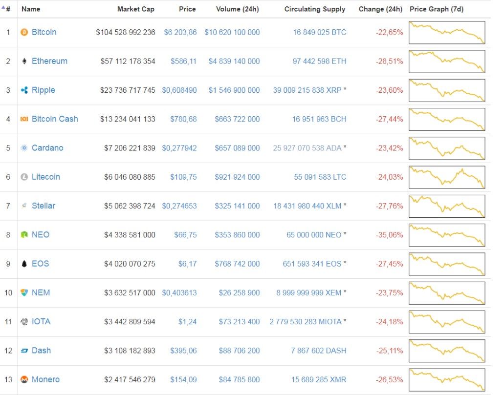The width and height of the screenshot is (504, 395).
Task: Click Bitcoin's price $6 203,86 link
Action: [180, 32]
